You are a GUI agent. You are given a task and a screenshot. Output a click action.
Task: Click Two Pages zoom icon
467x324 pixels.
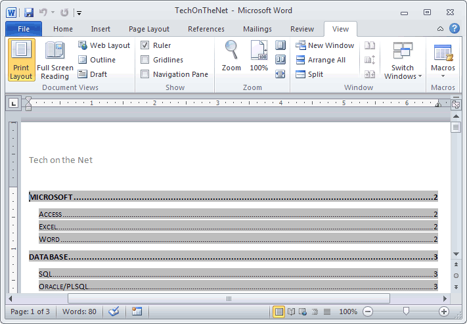(x=280, y=60)
